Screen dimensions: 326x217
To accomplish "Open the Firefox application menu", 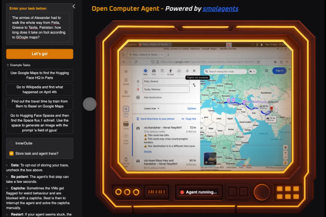I will [287, 62].
